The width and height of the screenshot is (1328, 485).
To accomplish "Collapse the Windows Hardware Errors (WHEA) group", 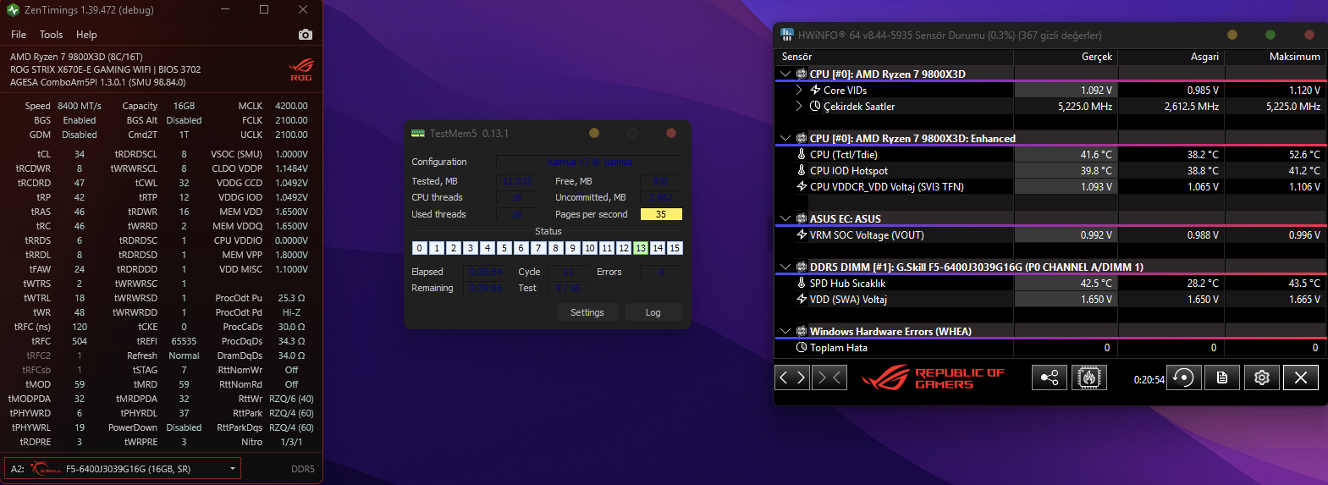I will pyautogui.click(x=785, y=331).
